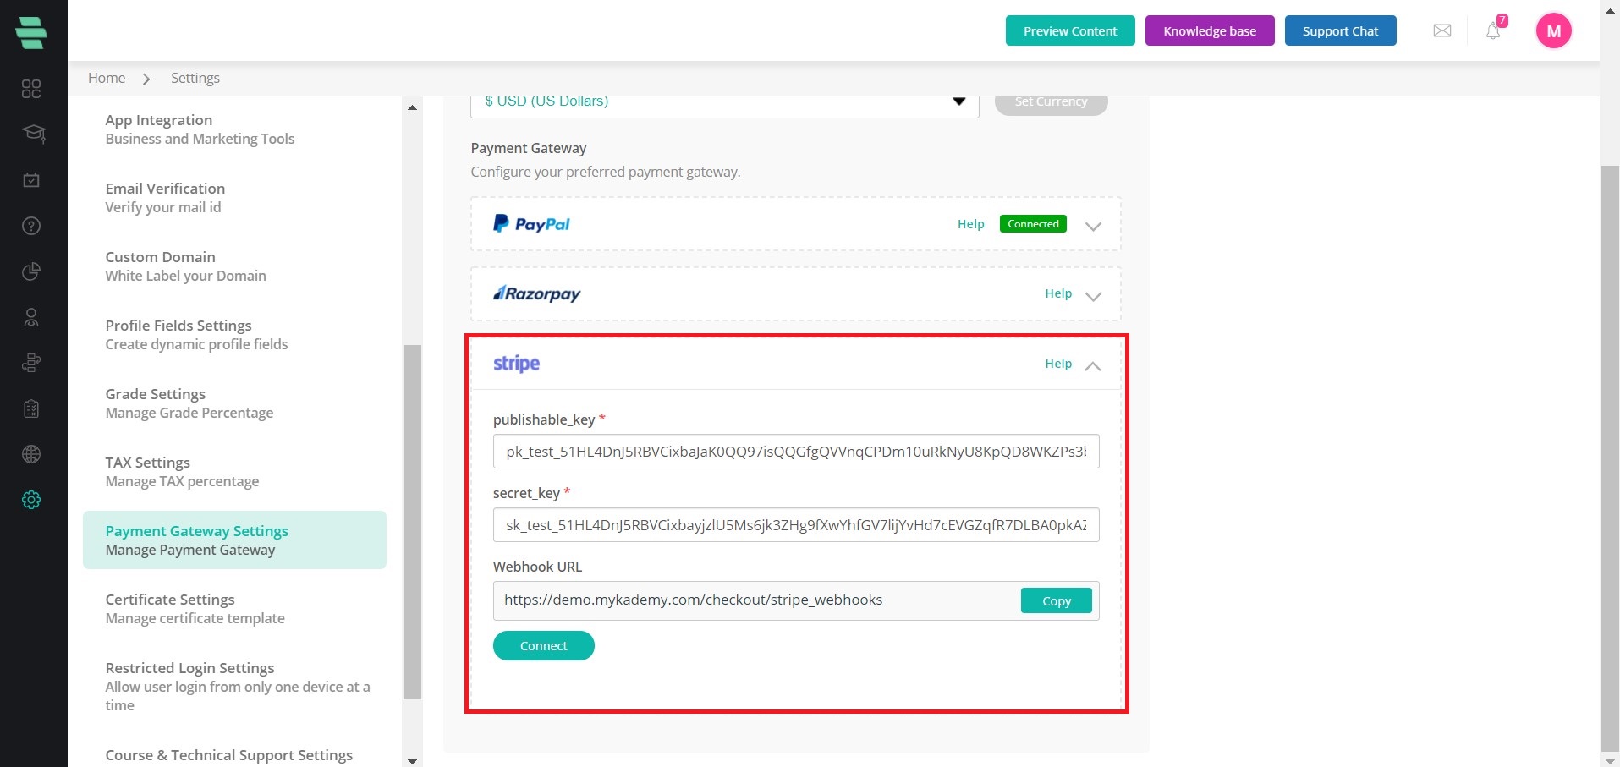Click the calendar check icon in sidebar
The image size is (1620, 767).
31,180
